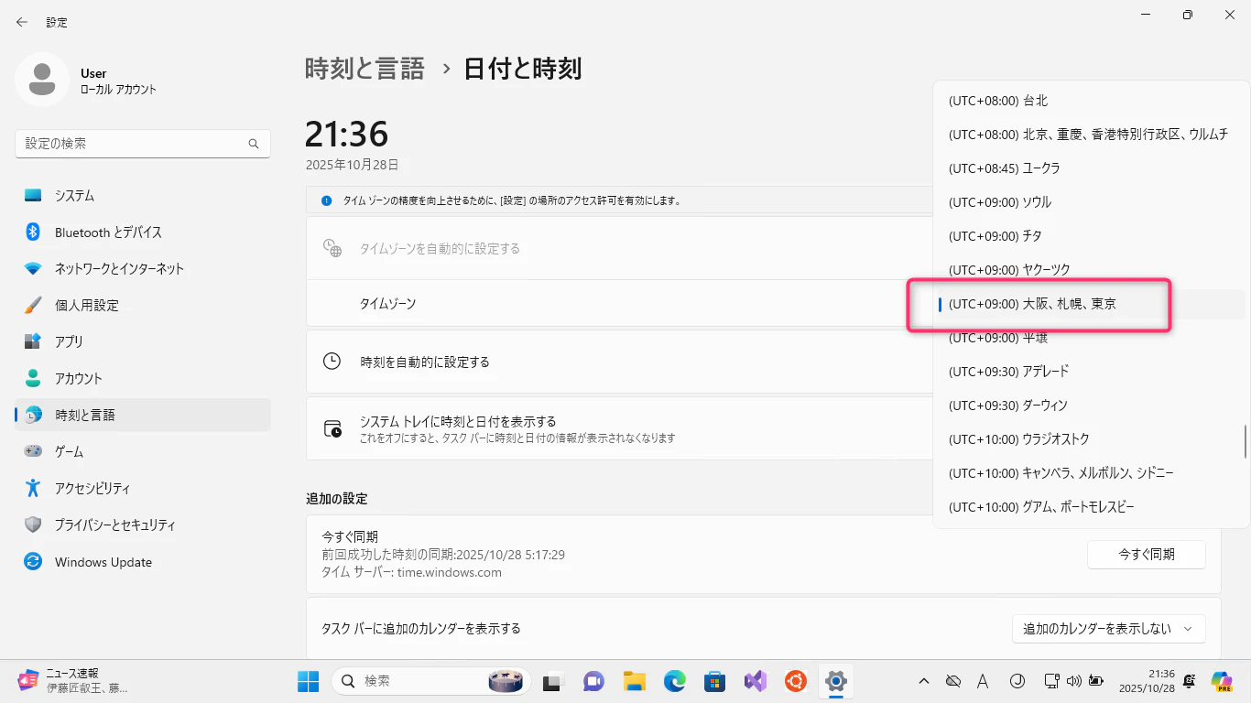This screenshot has width=1251, height=703.
Task: Select (UTC+09:00) ソウル time zone
Action: pyautogui.click(x=1090, y=202)
